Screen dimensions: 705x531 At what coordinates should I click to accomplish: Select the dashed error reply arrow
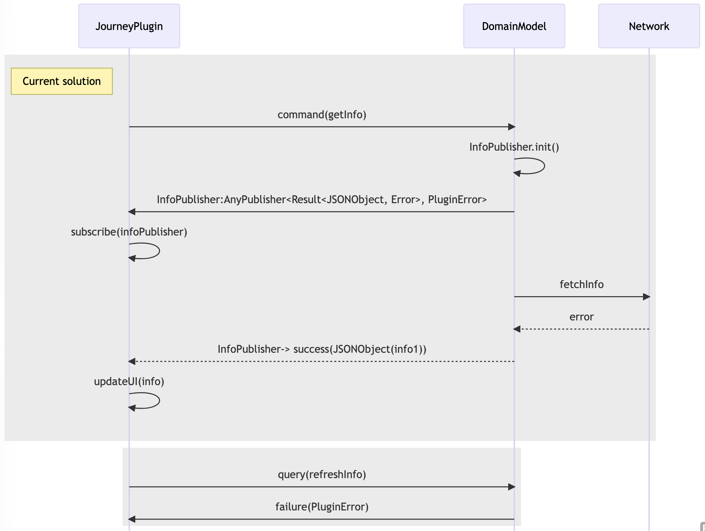pyautogui.click(x=581, y=329)
